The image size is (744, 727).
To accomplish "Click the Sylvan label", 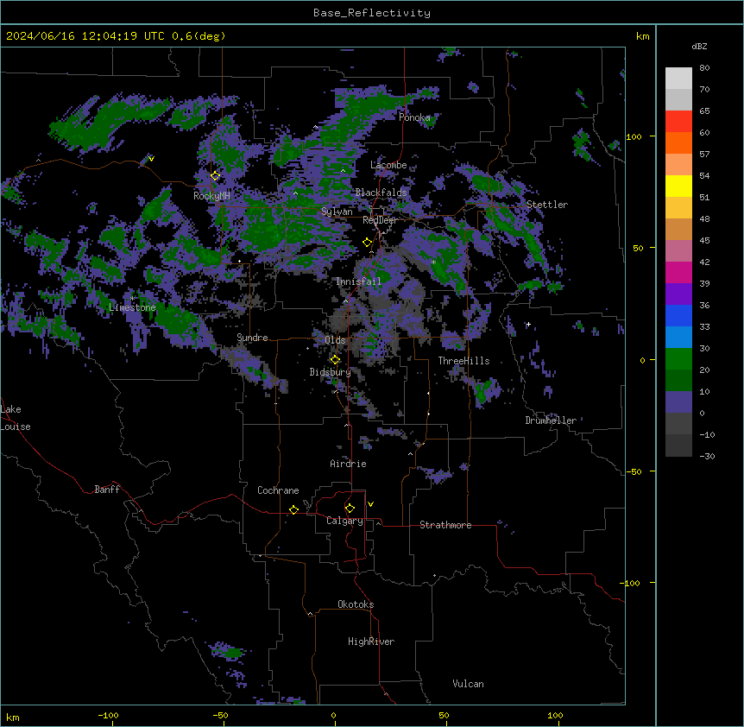I will point(337,212).
